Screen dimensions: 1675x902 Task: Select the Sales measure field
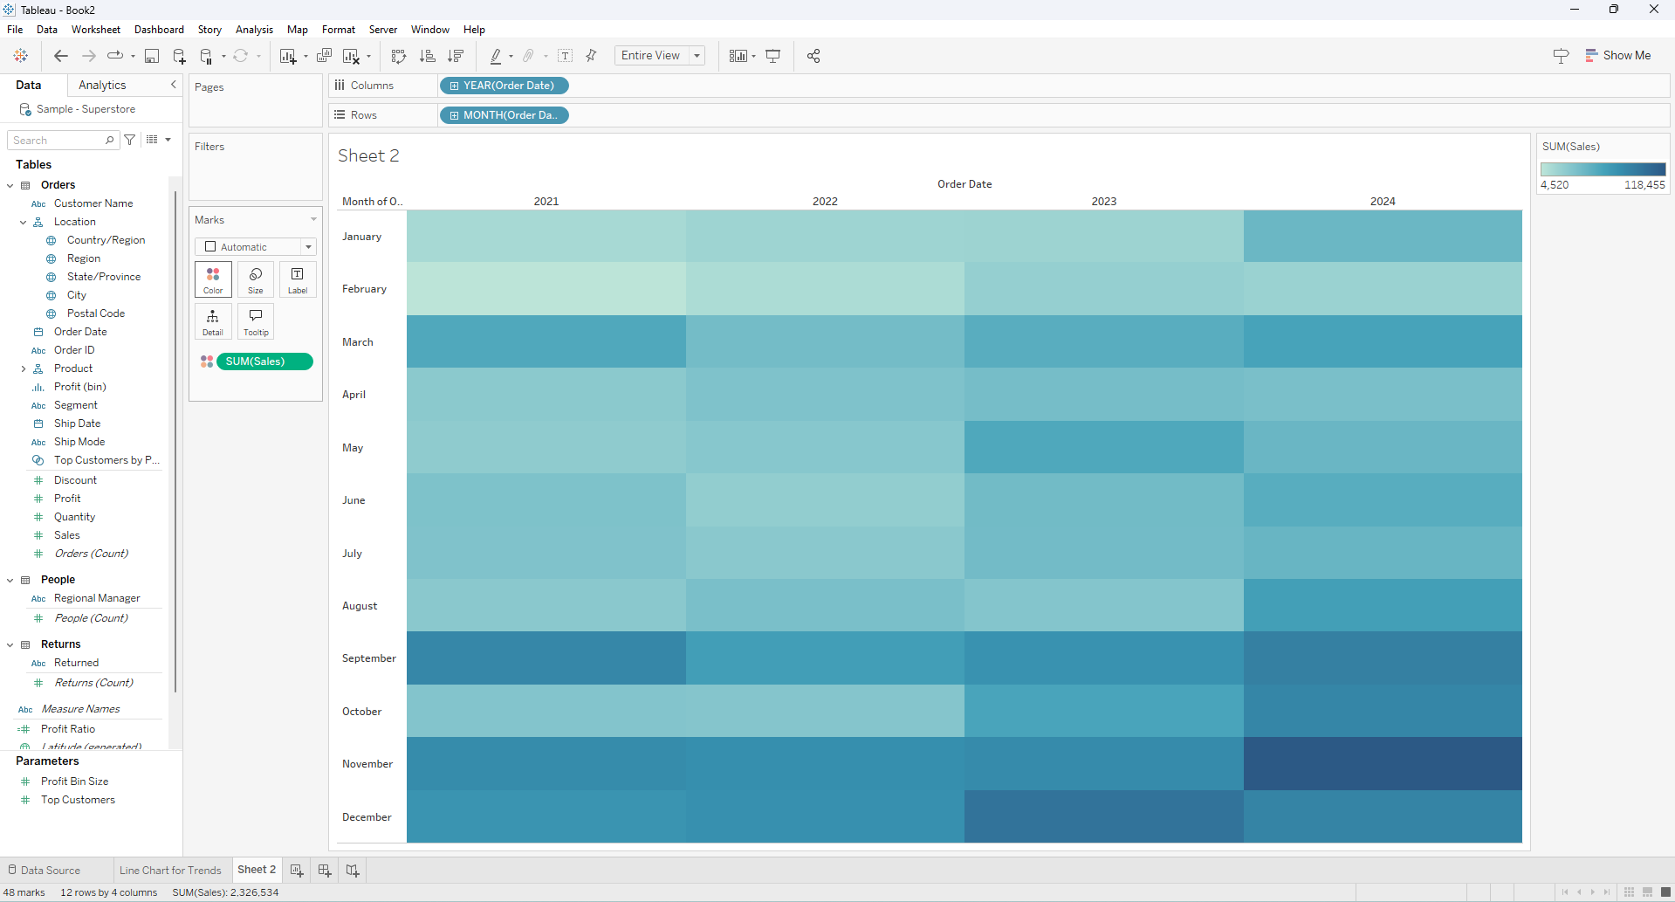(67, 535)
